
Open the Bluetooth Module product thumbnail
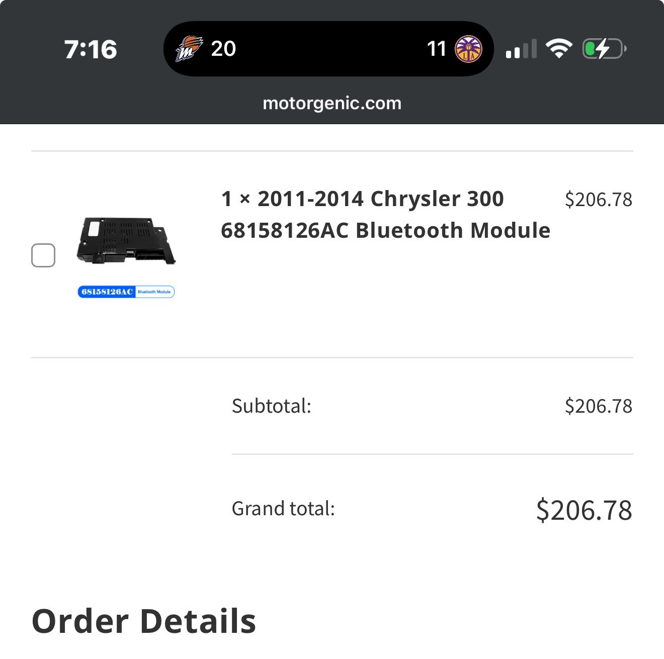point(126,241)
